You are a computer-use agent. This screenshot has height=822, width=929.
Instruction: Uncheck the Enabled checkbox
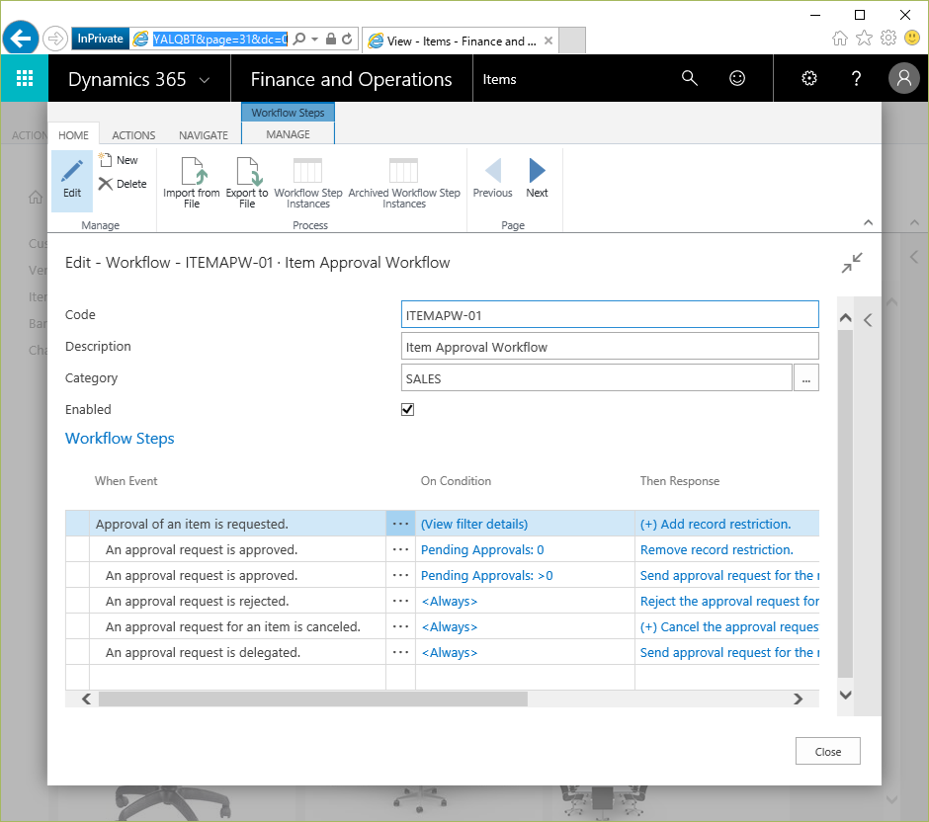(x=407, y=410)
